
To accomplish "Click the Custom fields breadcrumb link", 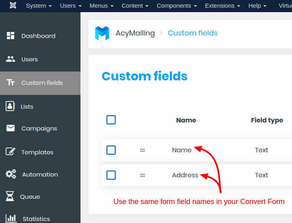I will [193, 33].
